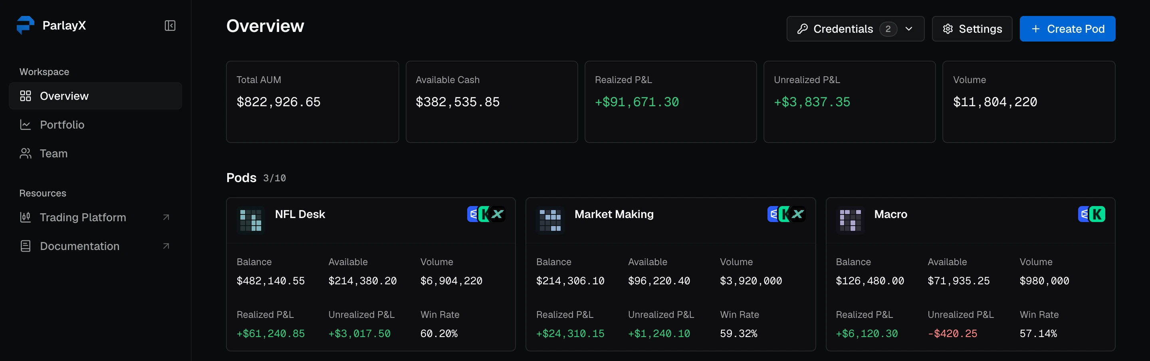Click the Trading Platform external arrow icon
This screenshot has width=1150, height=361.
[x=166, y=217]
